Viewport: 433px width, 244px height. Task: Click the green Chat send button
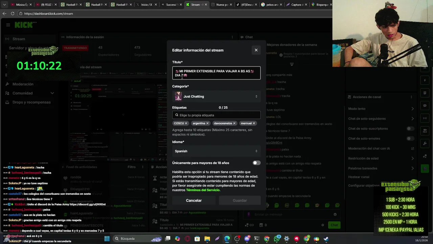334,225
